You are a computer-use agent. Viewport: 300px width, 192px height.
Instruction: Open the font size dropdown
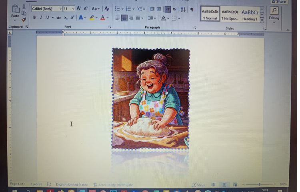73,9
